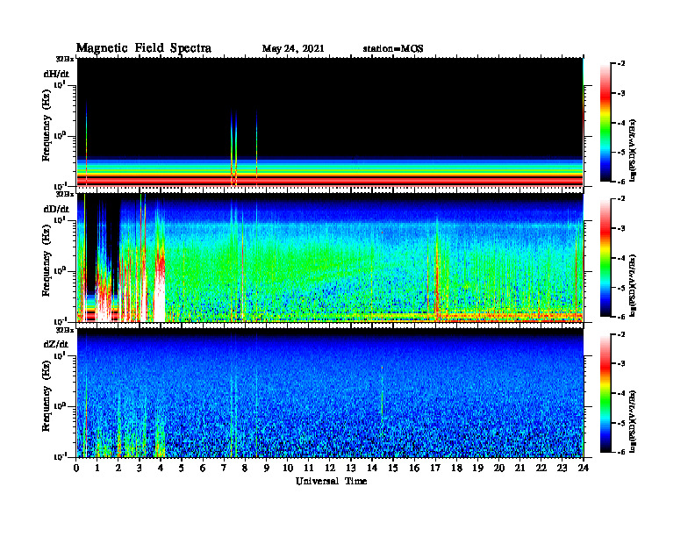Click the "station=MOS" label
This screenshot has height=537, width=695.
click(393, 49)
